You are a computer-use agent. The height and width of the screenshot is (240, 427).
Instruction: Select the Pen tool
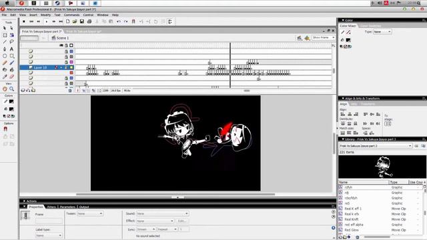[5, 49]
